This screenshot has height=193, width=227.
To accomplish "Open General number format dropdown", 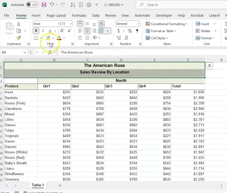I will (138, 24).
